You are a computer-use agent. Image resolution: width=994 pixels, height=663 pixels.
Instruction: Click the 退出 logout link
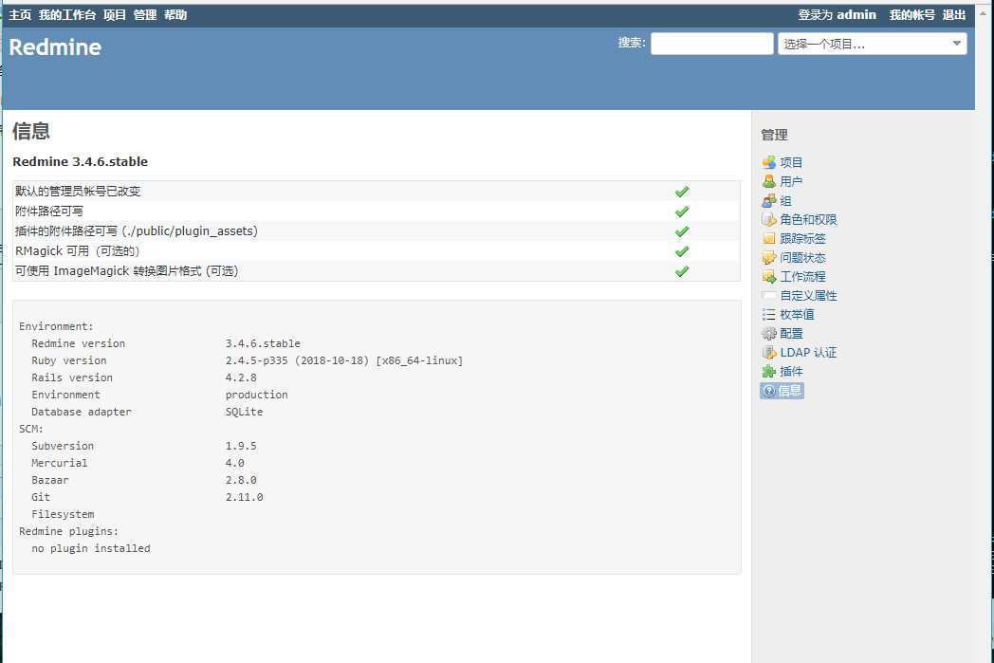[x=953, y=14]
